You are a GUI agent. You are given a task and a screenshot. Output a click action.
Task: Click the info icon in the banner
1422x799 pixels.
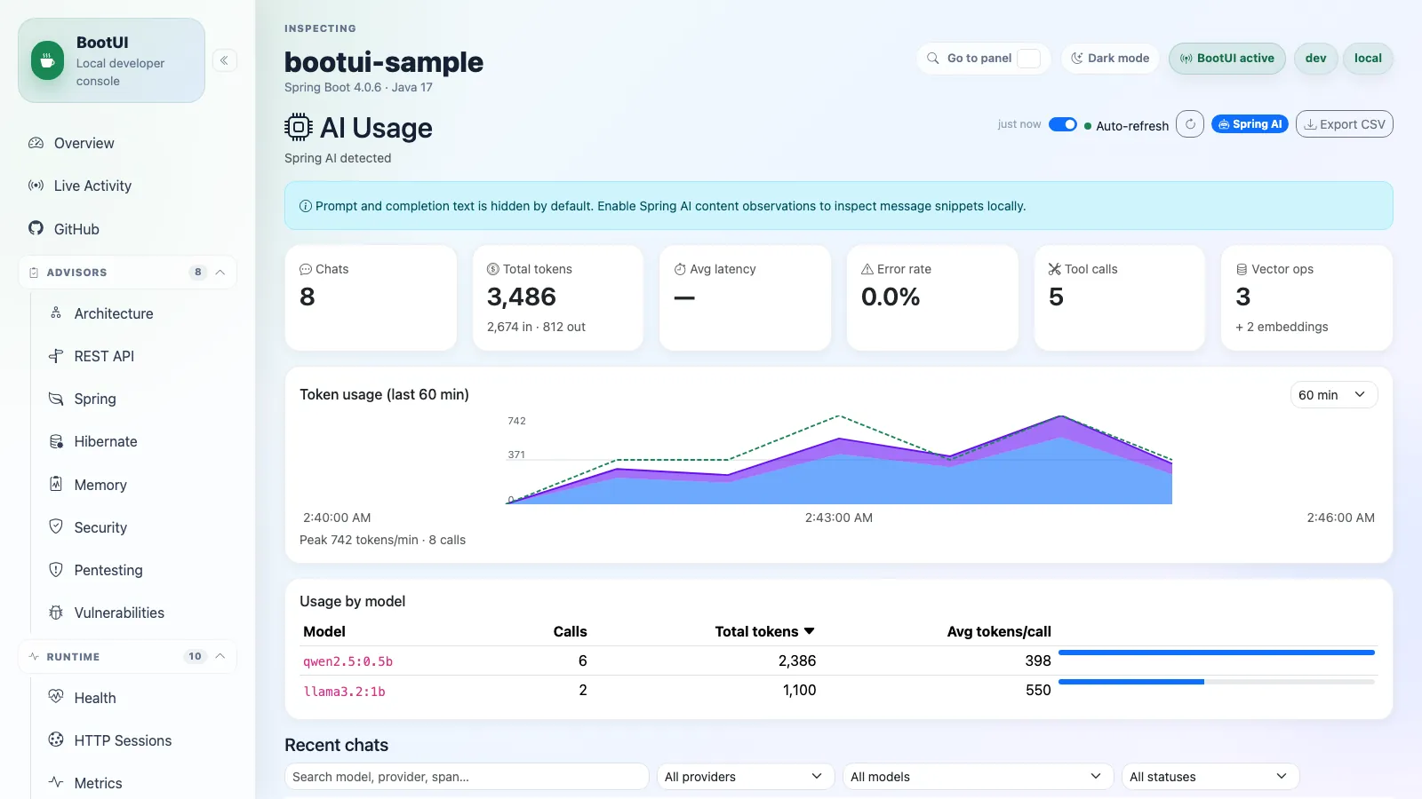tap(306, 206)
